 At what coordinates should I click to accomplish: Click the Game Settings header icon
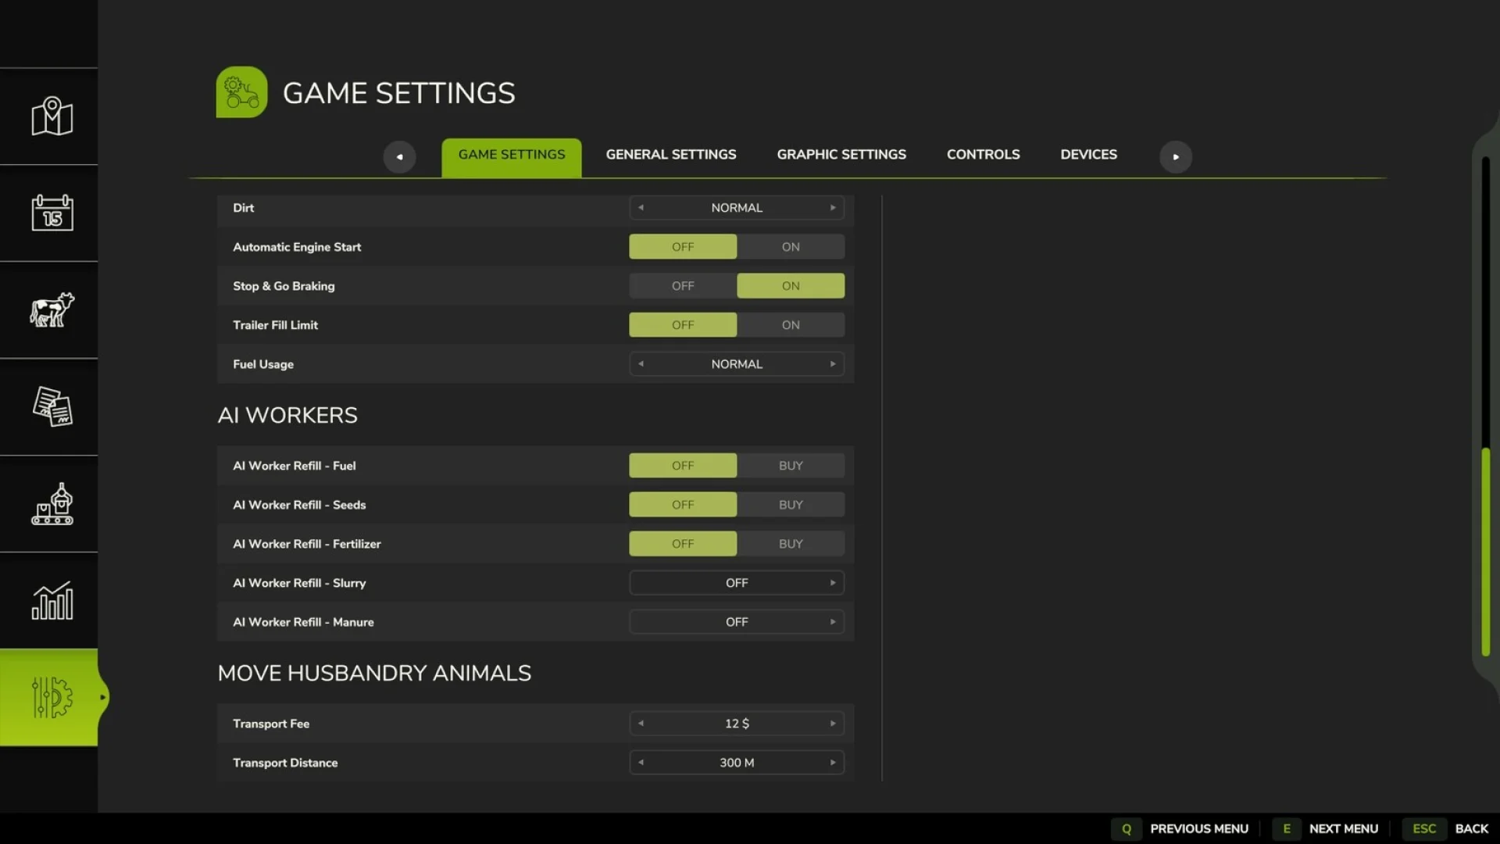tap(241, 91)
